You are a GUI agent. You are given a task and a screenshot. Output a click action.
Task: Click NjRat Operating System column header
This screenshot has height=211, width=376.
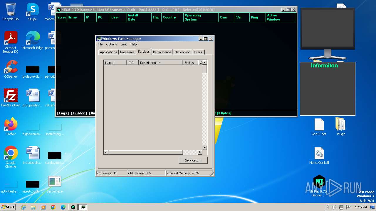tap(201, 17)
